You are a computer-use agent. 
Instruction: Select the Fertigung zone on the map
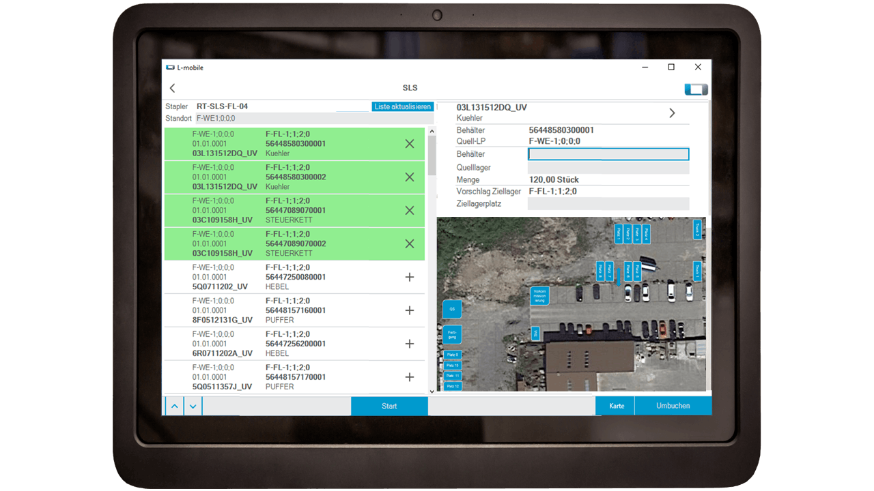(x=452, y=334)
